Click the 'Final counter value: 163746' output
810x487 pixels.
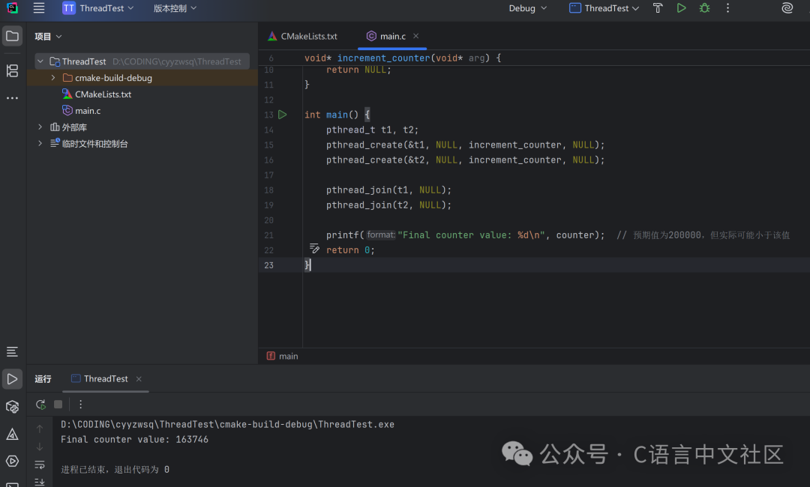point(134,440)
